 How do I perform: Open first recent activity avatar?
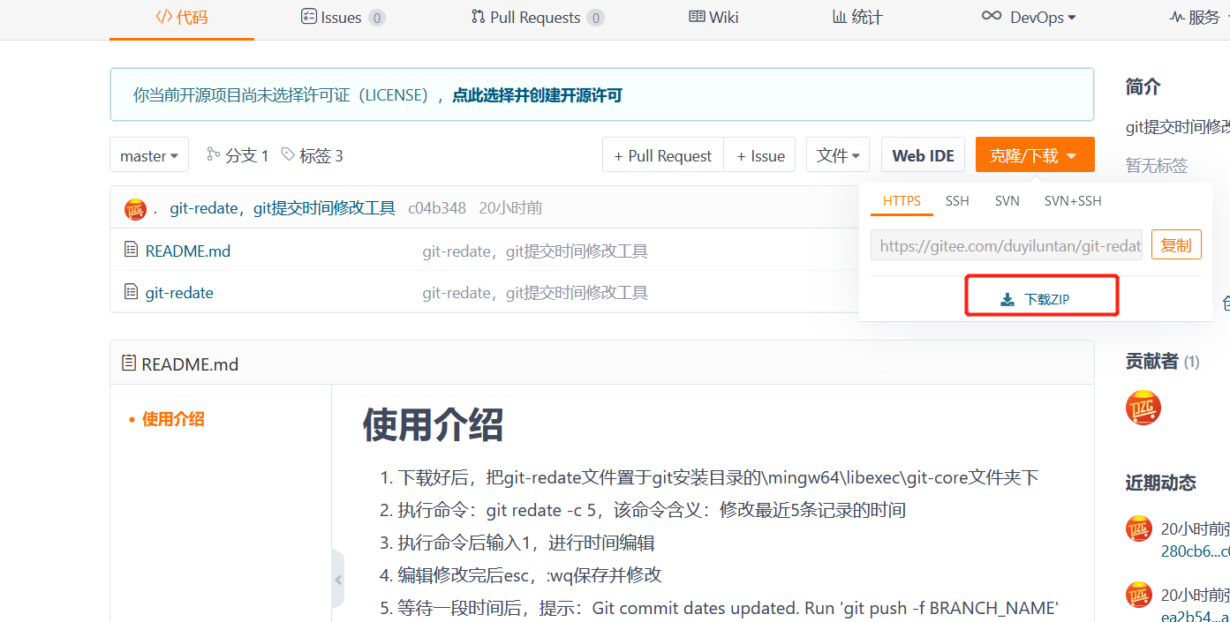point(1139,528)
